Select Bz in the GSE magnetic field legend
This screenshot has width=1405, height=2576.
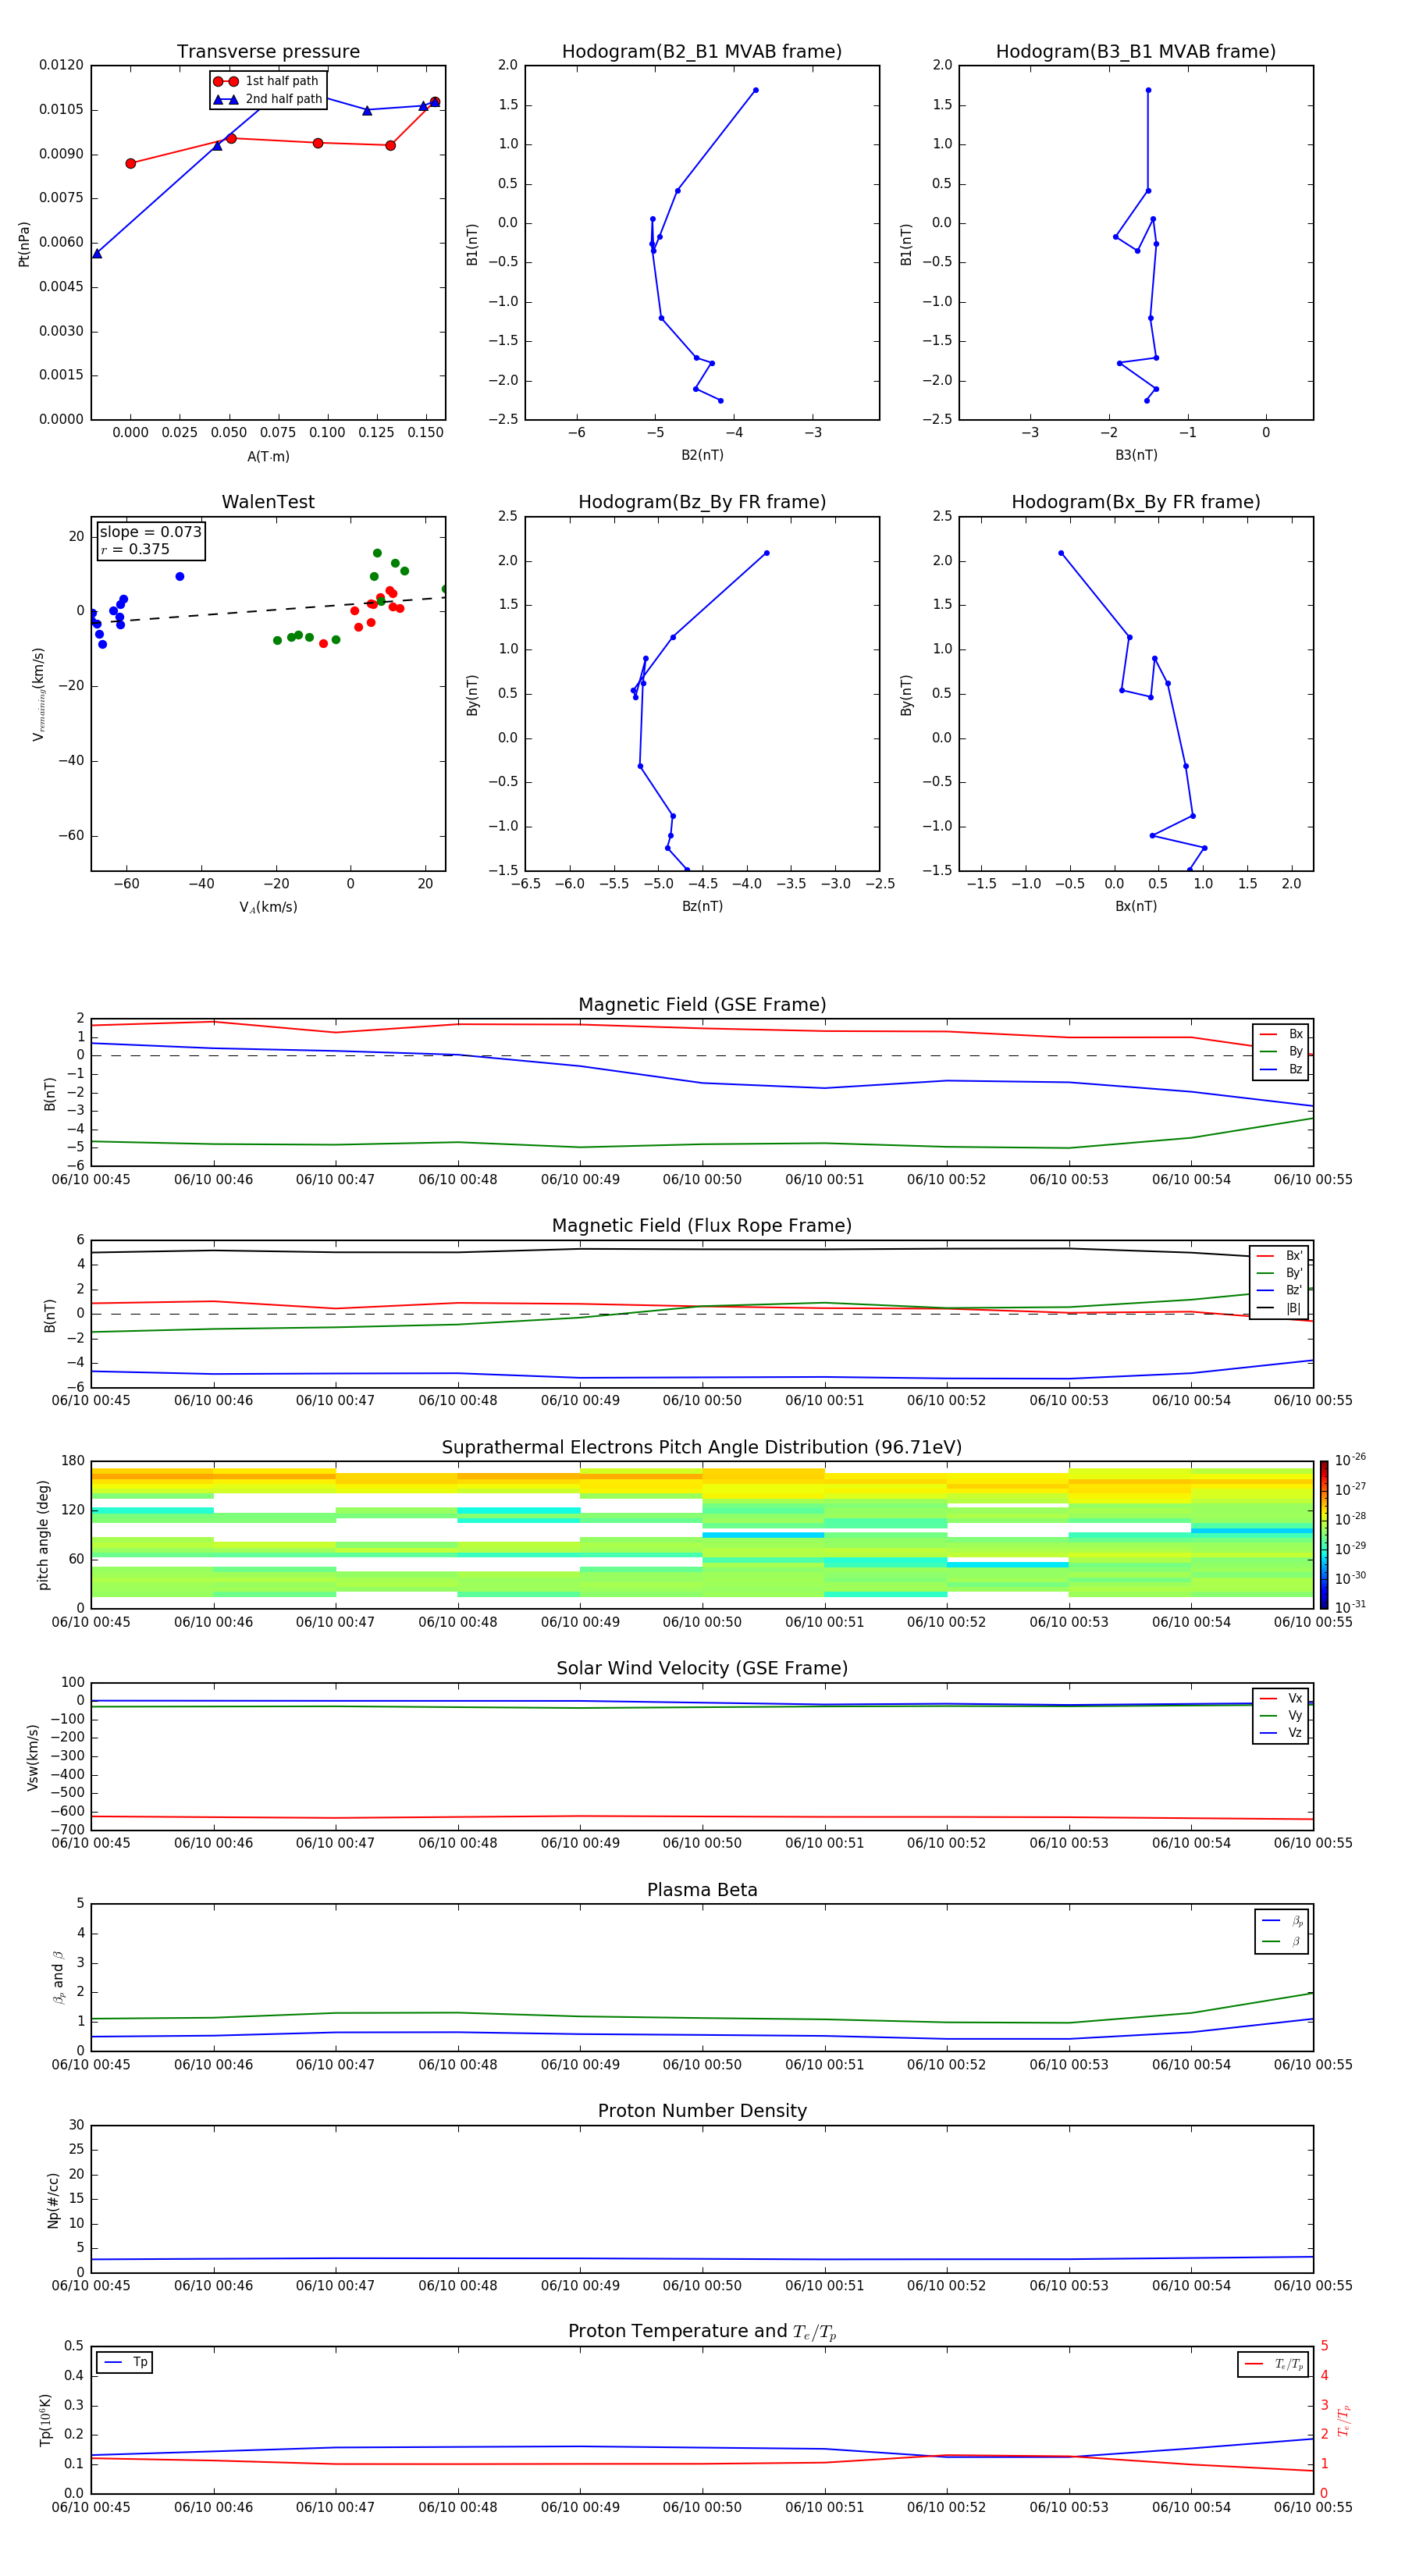pos(1282,1070)
